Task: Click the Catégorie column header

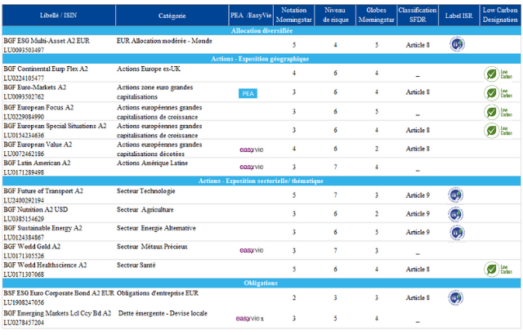Action: 172,16
